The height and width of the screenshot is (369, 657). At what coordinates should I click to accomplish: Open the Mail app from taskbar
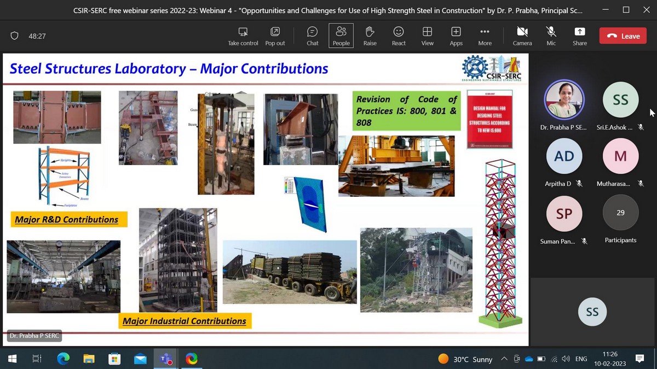(140, 359)
